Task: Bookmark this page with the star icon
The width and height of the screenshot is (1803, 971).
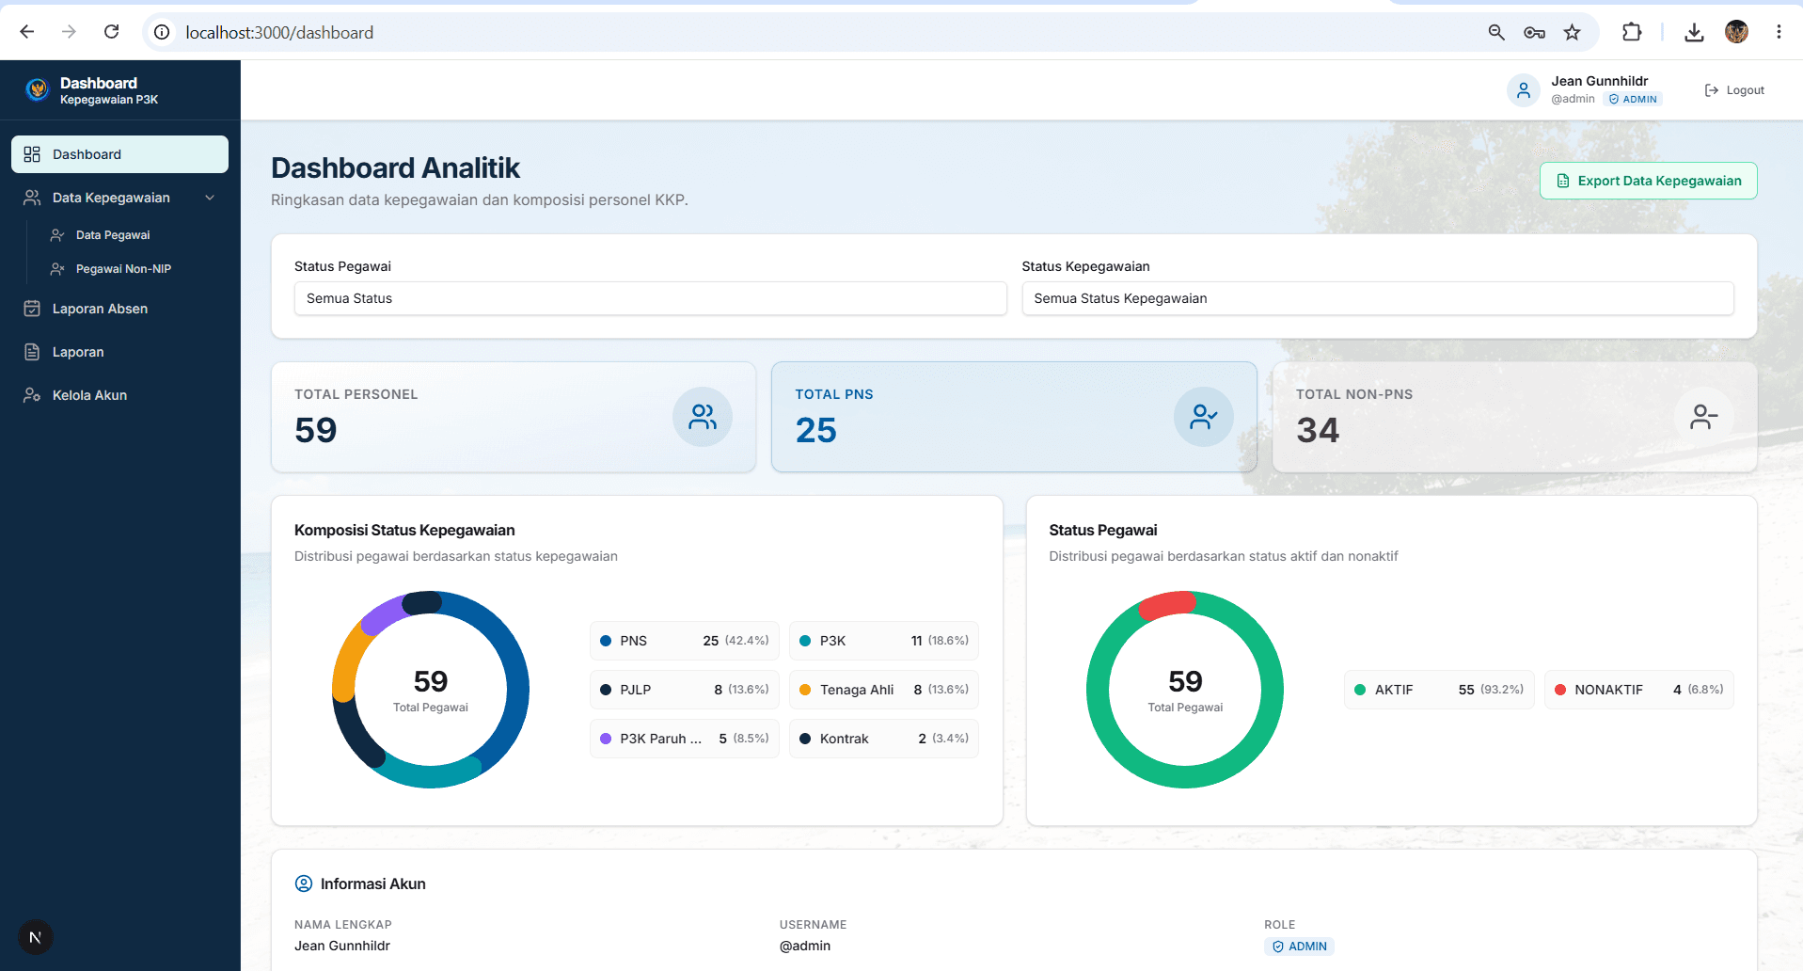Action: (1572, 32)
